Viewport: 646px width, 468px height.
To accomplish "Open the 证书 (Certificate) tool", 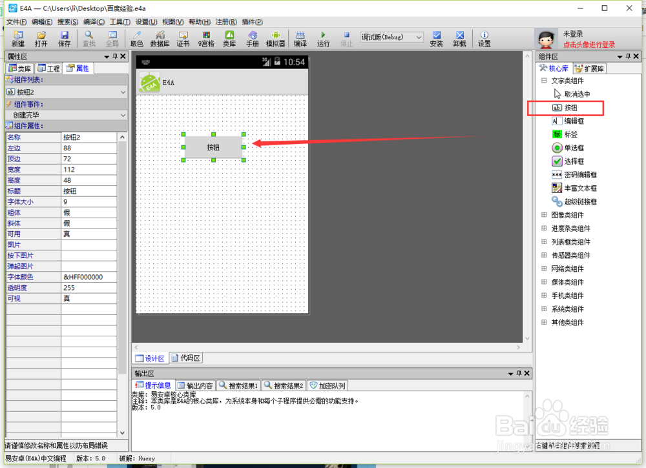I will (183, 39).
